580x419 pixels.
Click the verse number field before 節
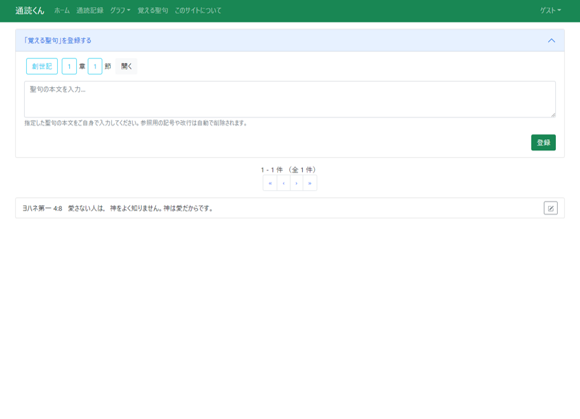click(95, 66)
